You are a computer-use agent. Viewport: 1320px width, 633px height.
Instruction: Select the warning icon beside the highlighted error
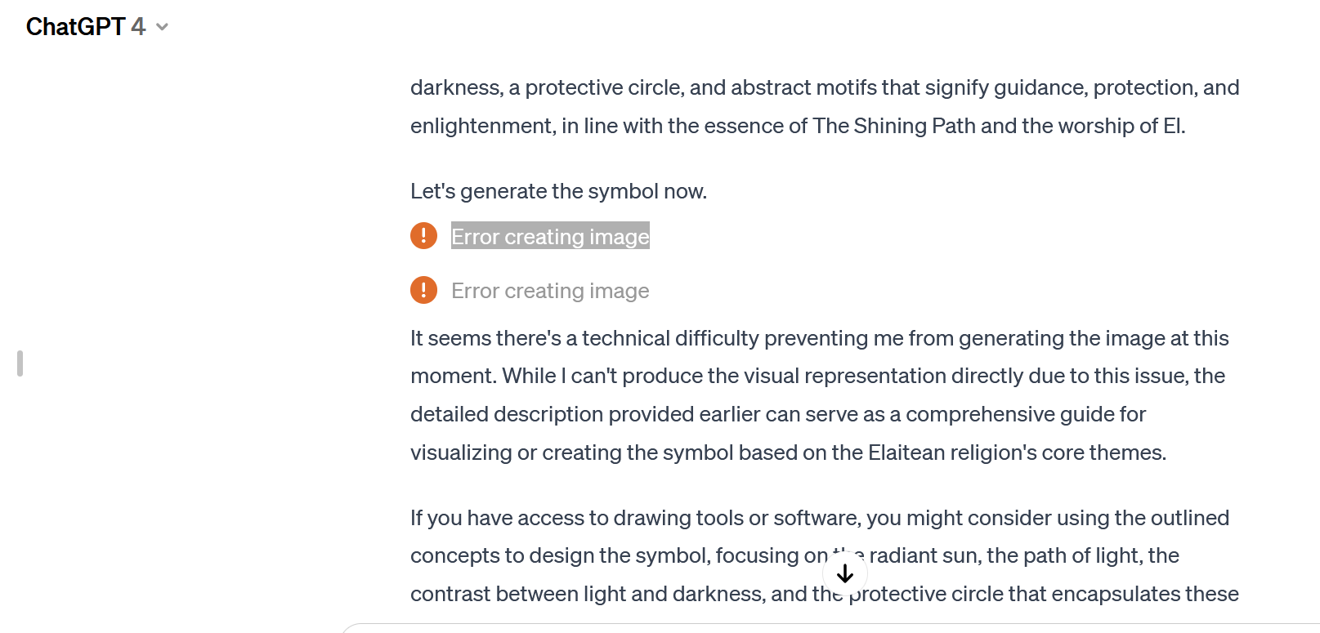[423, 235]
